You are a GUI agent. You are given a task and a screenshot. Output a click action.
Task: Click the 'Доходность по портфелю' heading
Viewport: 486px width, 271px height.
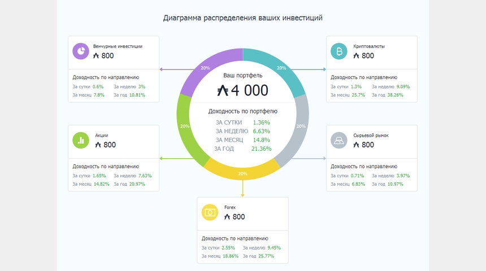click(x=242, y=111)
